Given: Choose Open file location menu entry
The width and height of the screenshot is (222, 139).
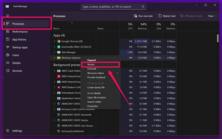Looking at the screenshot, I should point(96,97).
